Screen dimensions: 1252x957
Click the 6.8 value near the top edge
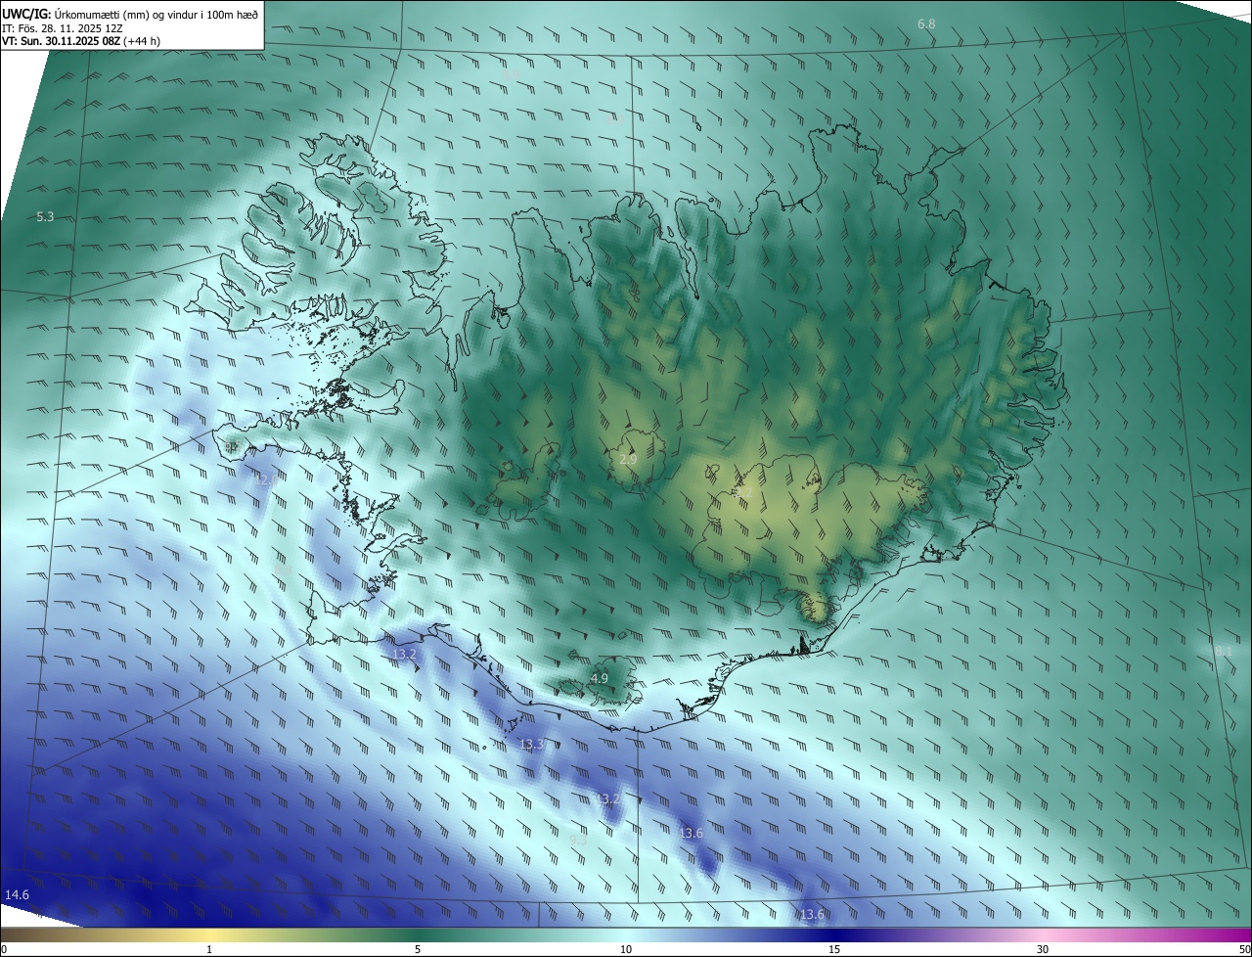[926, 23]
